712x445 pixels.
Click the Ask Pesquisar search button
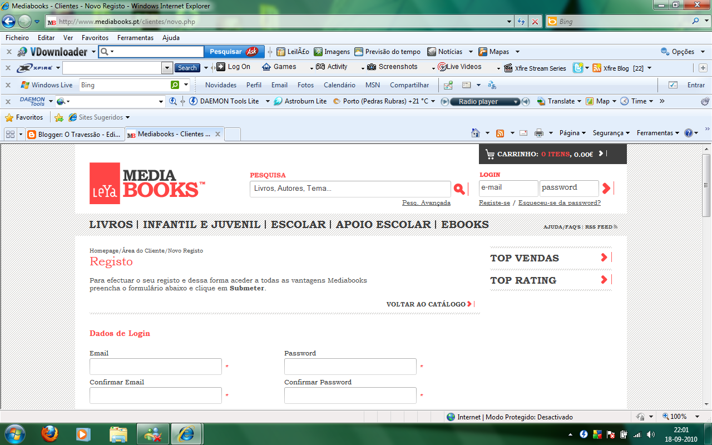pos(234,52)
